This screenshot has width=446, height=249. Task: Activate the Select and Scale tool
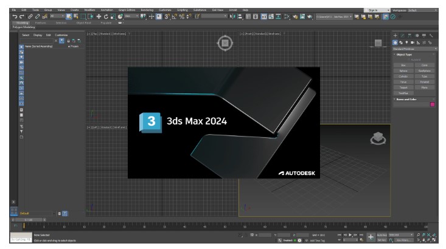[x=113, y=17]
